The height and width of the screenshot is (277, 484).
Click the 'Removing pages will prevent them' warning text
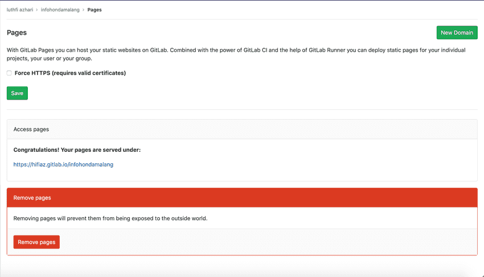pyautogui.click(x=110, y=218)
